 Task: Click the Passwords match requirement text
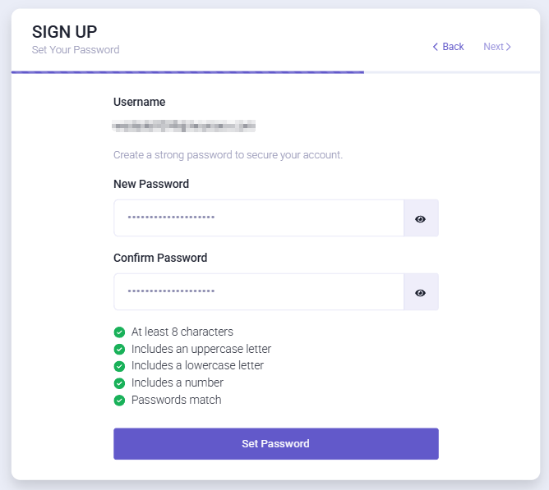click(x=177, y=400)
